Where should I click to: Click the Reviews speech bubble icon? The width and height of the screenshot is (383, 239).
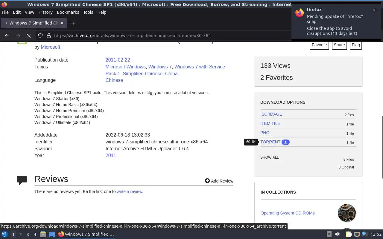point(22,180)
